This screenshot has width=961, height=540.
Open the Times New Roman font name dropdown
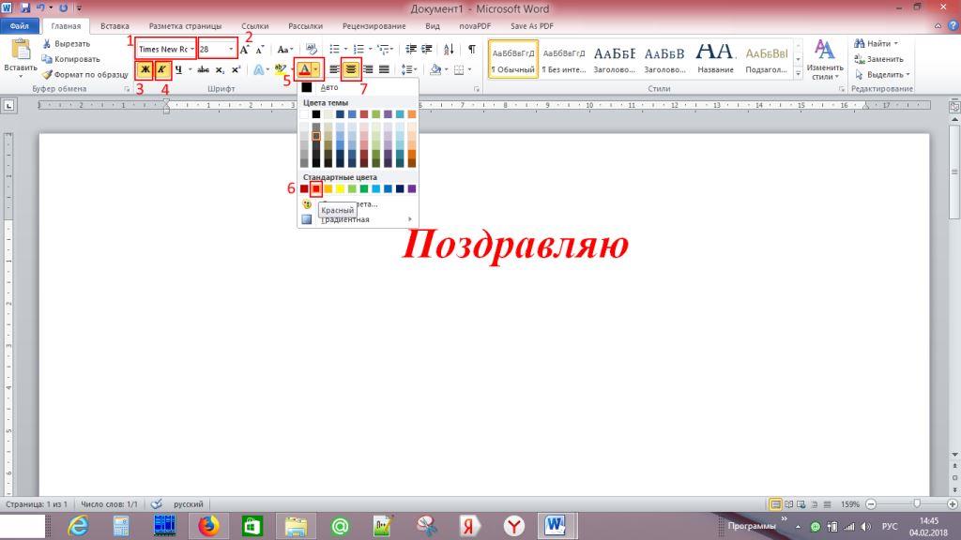coord(191,49)
